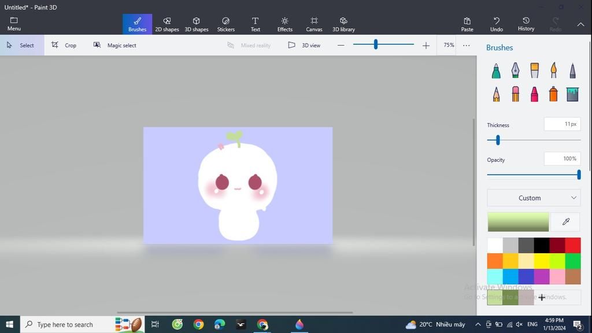Open the Menu folder

14,24
